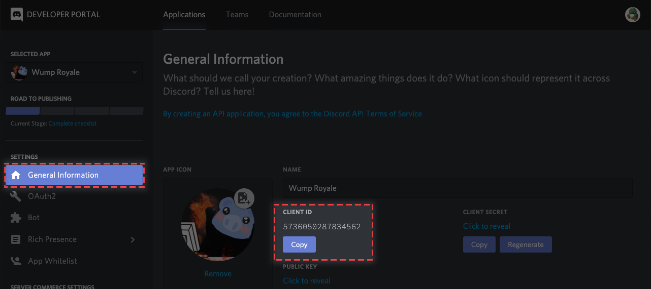651x289 pixels.
Task: Switch to the Applications tab
Action: pyautogui.click(x=184, y=15)
